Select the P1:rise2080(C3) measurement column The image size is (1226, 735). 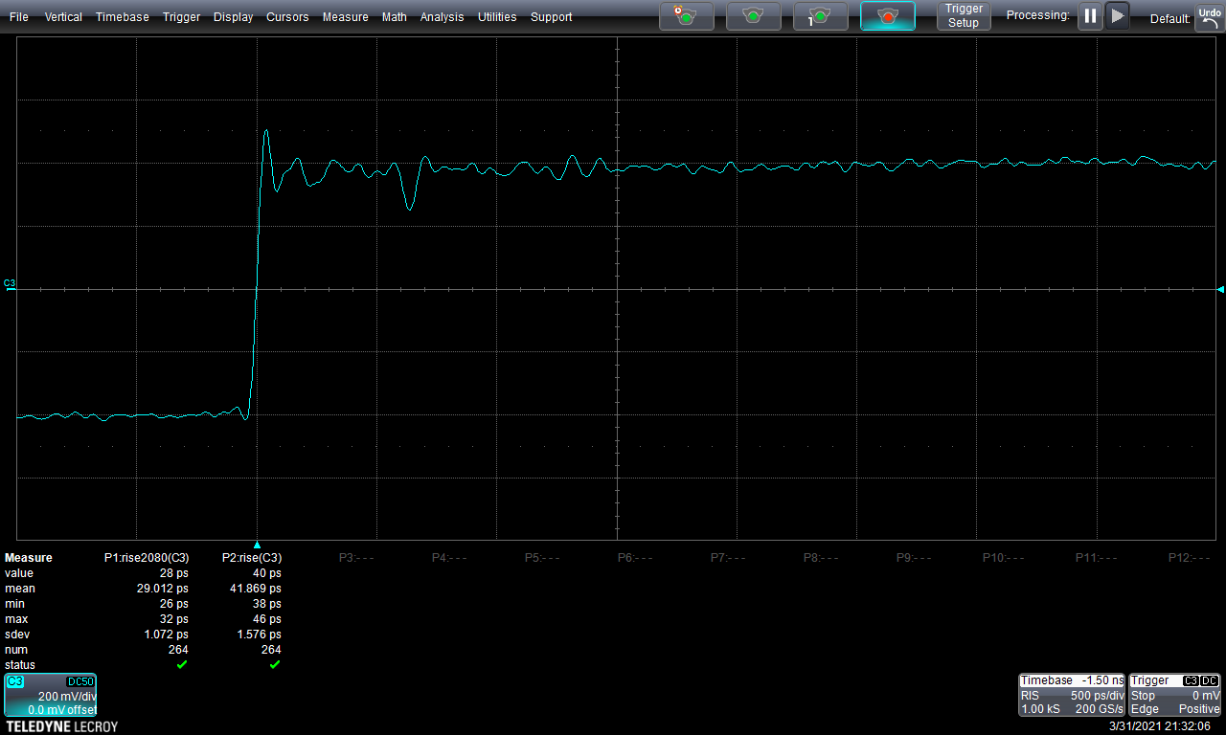coord(147,558)
